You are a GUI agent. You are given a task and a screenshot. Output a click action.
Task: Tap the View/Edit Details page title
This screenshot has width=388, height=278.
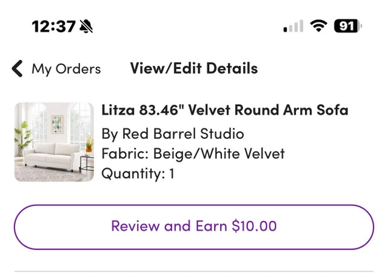[x=194, y=68]
